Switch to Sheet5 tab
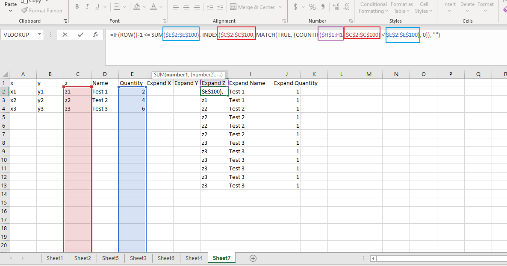This screenshot has height=266, width=507. click(110, 258)
